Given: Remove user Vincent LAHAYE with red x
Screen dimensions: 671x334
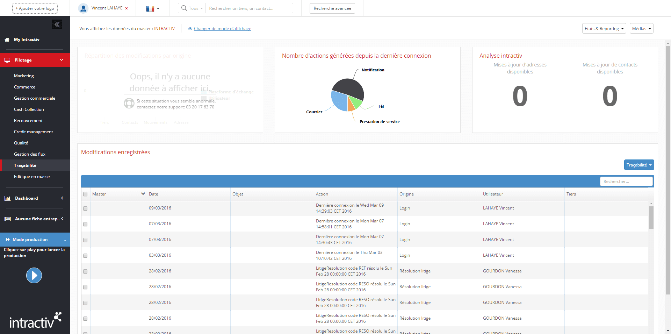Looking at the screenshot, I should click(127, 8).
